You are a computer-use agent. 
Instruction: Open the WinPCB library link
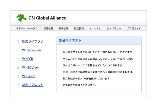(28, 59)
